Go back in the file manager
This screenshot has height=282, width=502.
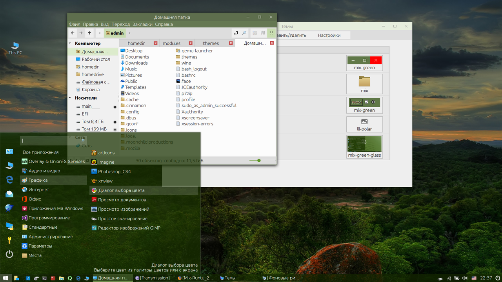(73, 33)
